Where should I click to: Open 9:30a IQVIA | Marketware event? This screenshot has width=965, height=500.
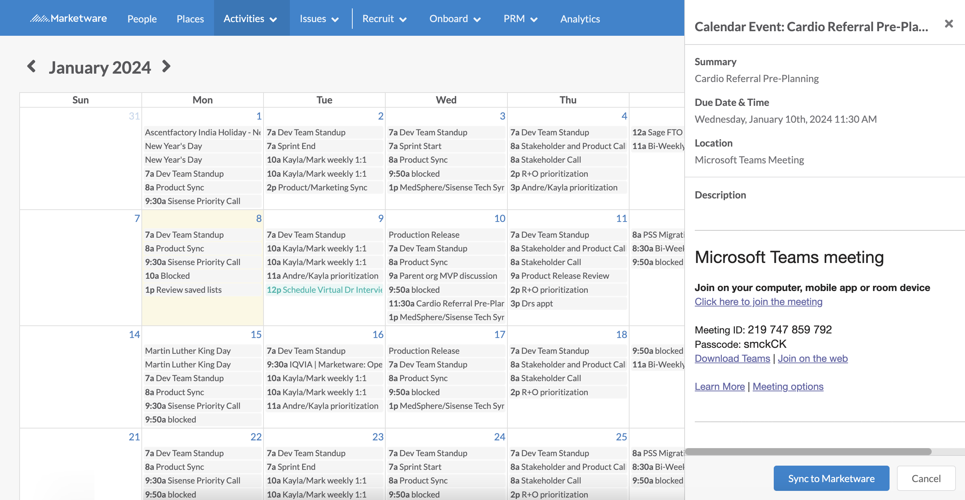pos(324,365)
